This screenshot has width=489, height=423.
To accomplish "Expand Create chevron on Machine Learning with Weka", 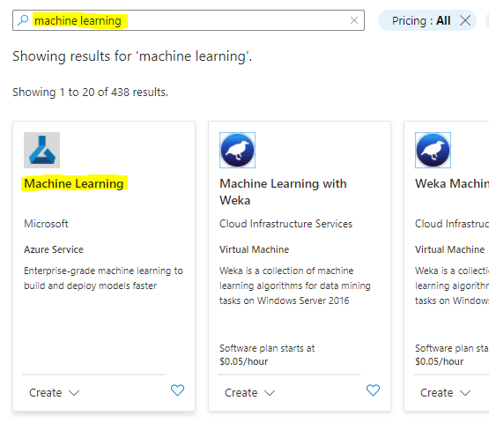I will (270, 393).
